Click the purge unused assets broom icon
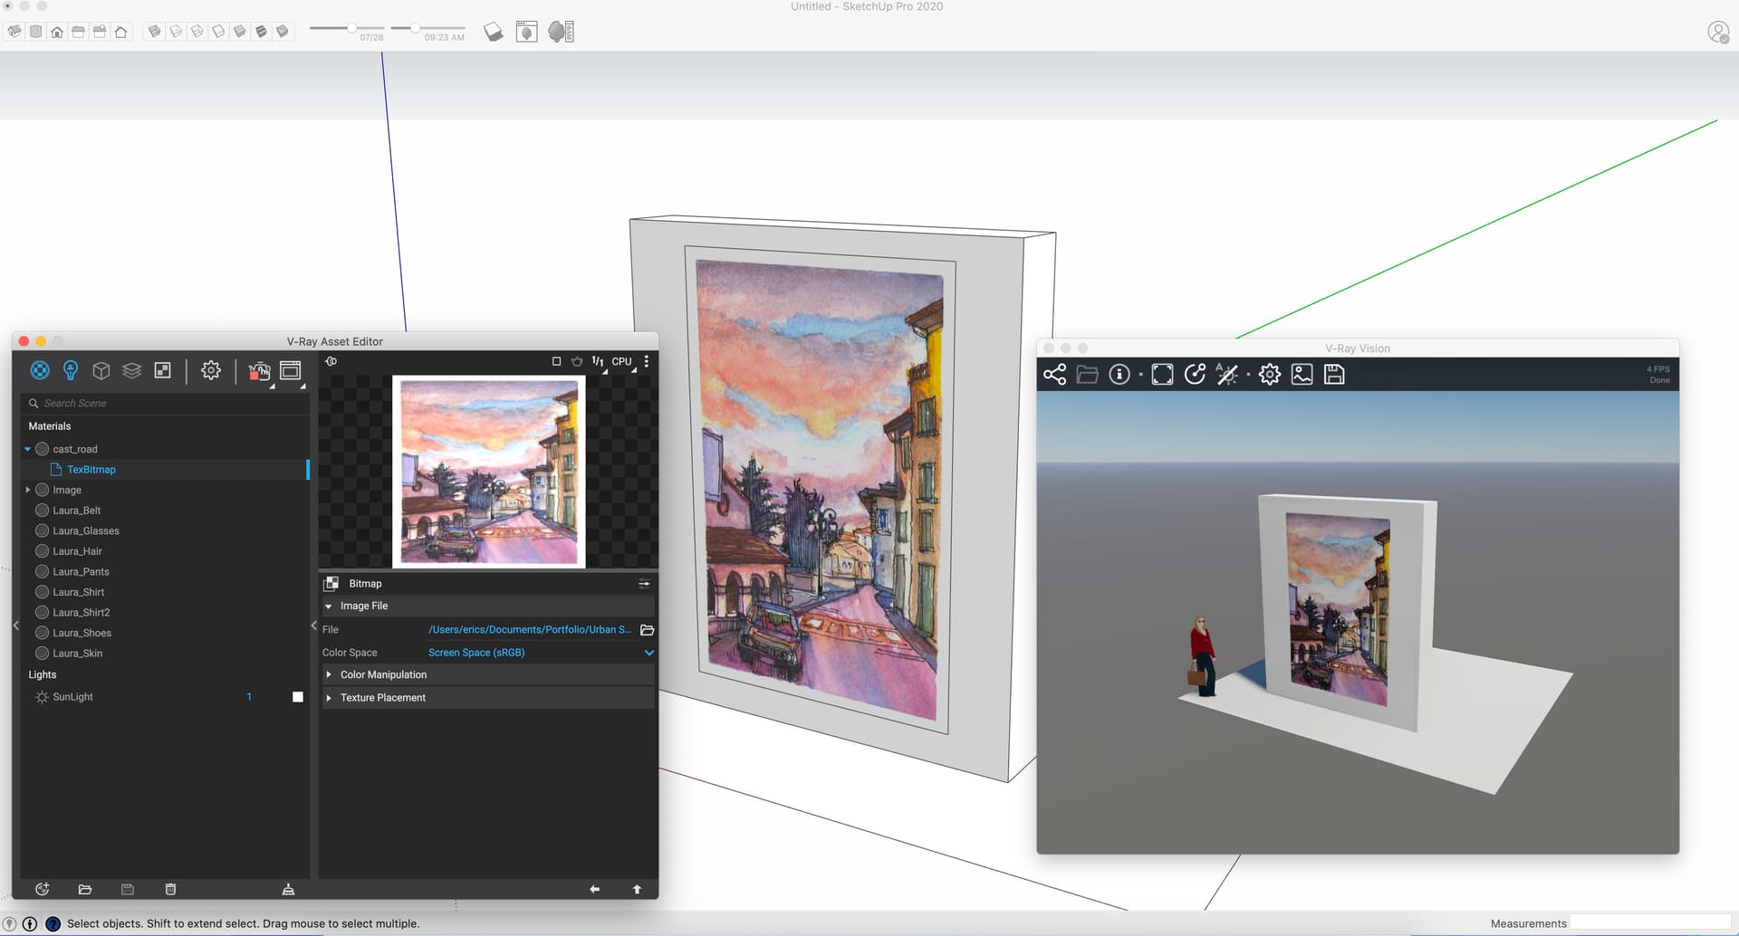Image resolution: width=1739 pixels, height=936 pixels. [288, 890]
